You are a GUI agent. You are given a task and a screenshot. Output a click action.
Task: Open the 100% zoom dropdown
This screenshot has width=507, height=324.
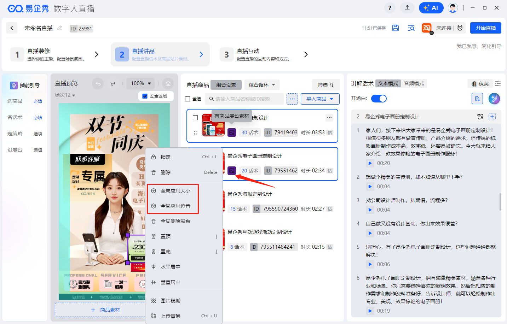pos(141,83)
